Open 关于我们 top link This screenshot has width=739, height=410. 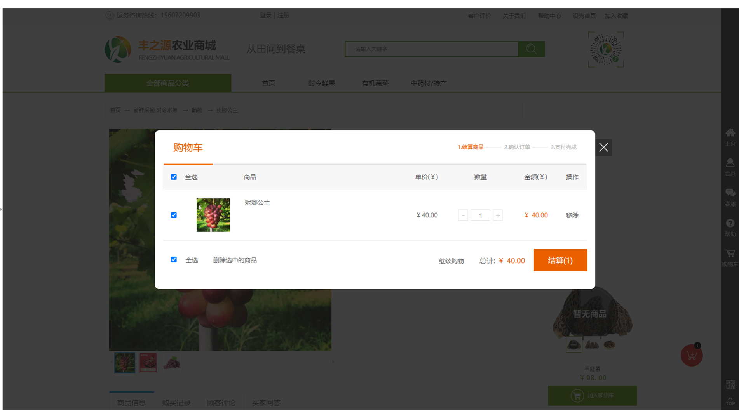514,16
